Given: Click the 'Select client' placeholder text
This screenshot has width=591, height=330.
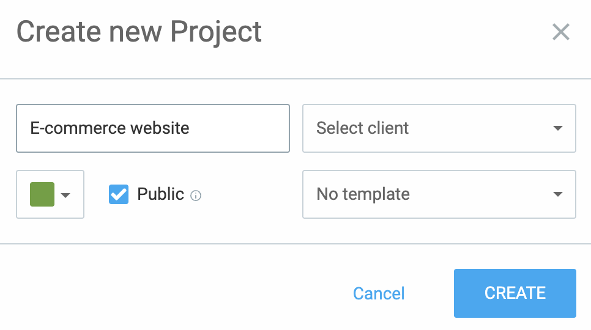Looking at the screenshot, I should pos(362,128).
